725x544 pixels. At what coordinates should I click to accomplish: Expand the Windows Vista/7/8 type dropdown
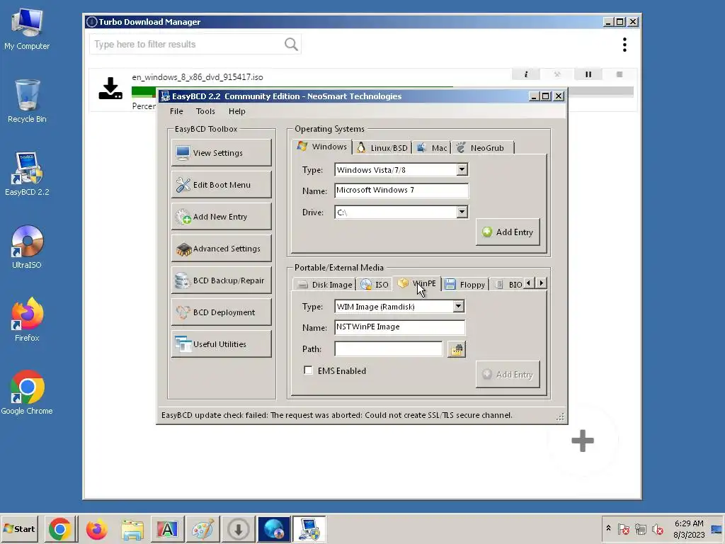[462, 169]
